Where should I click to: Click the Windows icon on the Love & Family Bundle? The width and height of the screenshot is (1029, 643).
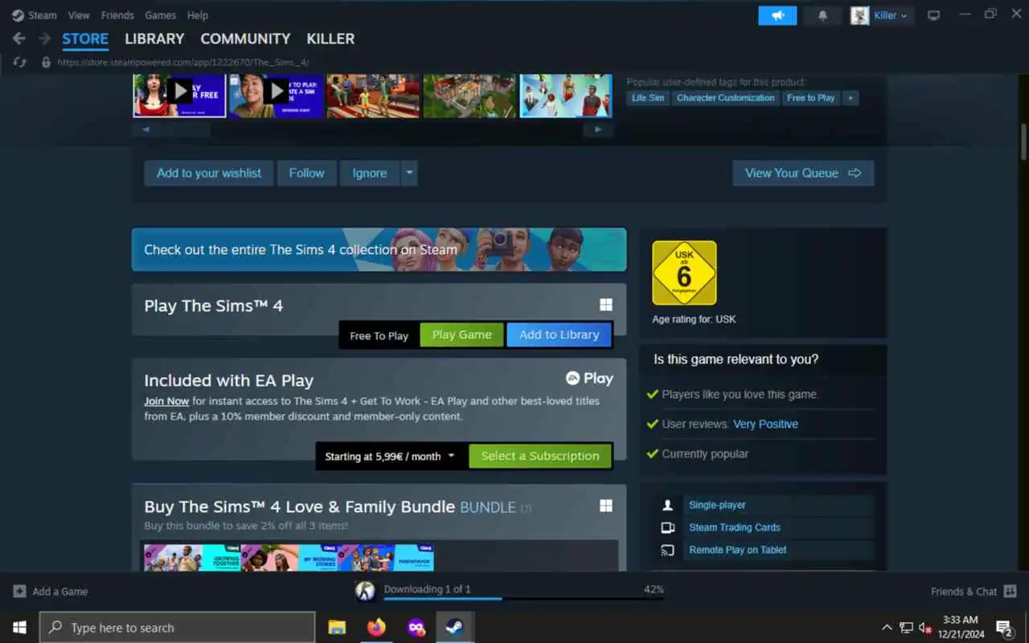point(606,506)
